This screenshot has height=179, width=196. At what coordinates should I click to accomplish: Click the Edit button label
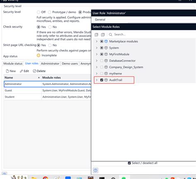click(26, 71)
